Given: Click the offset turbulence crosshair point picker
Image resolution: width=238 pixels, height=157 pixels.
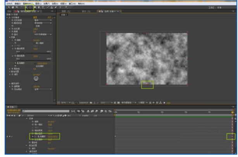Looking at the screenshot, I should pos(35,63).
